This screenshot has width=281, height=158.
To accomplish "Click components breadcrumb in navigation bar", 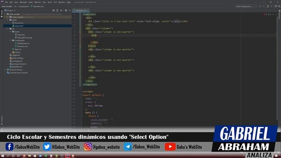I will [23, 6].
